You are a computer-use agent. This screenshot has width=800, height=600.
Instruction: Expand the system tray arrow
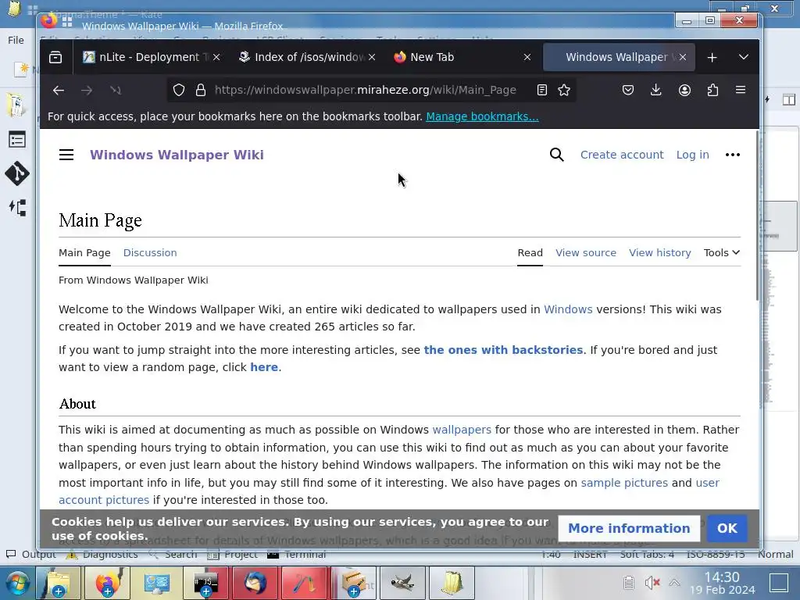click(674, 582)
